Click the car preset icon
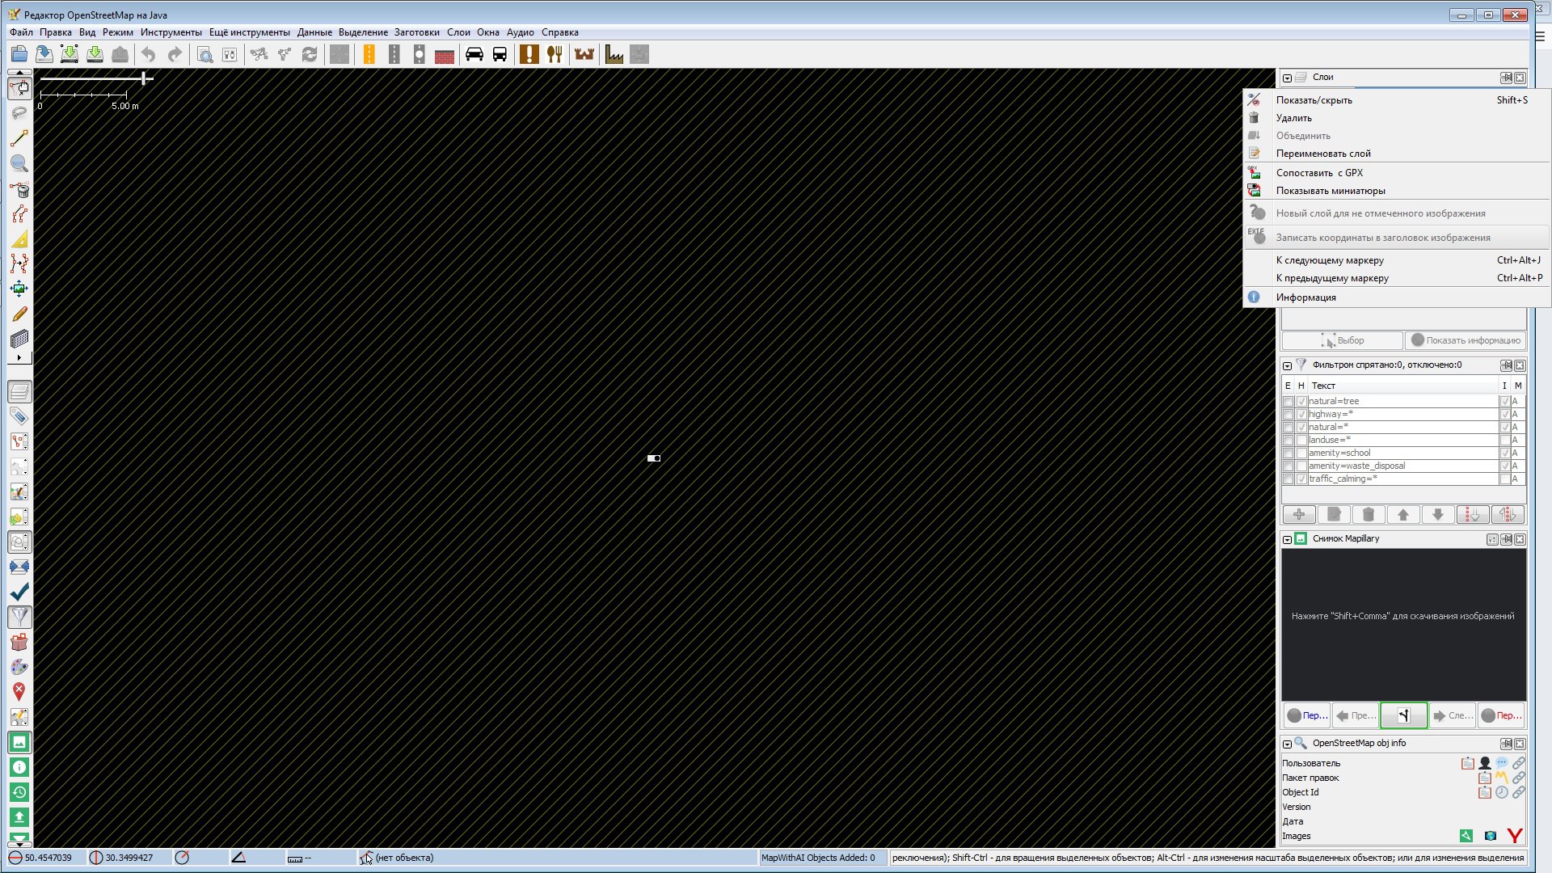Image resolution: width=1552 pixels, height=873 pixels. (x=474, y=55)
